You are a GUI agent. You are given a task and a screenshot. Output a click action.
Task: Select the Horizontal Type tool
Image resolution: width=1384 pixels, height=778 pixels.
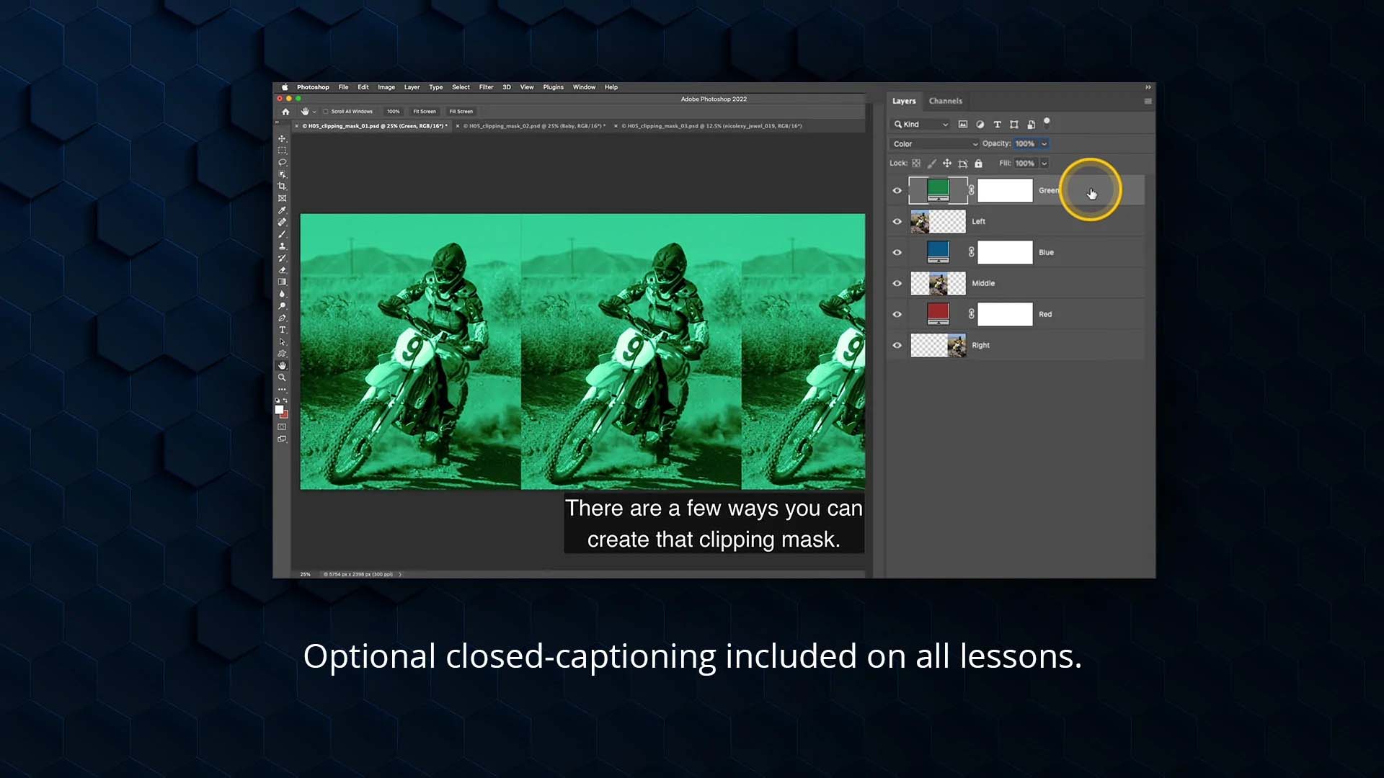pyautogui.click(x=282, y=330)
